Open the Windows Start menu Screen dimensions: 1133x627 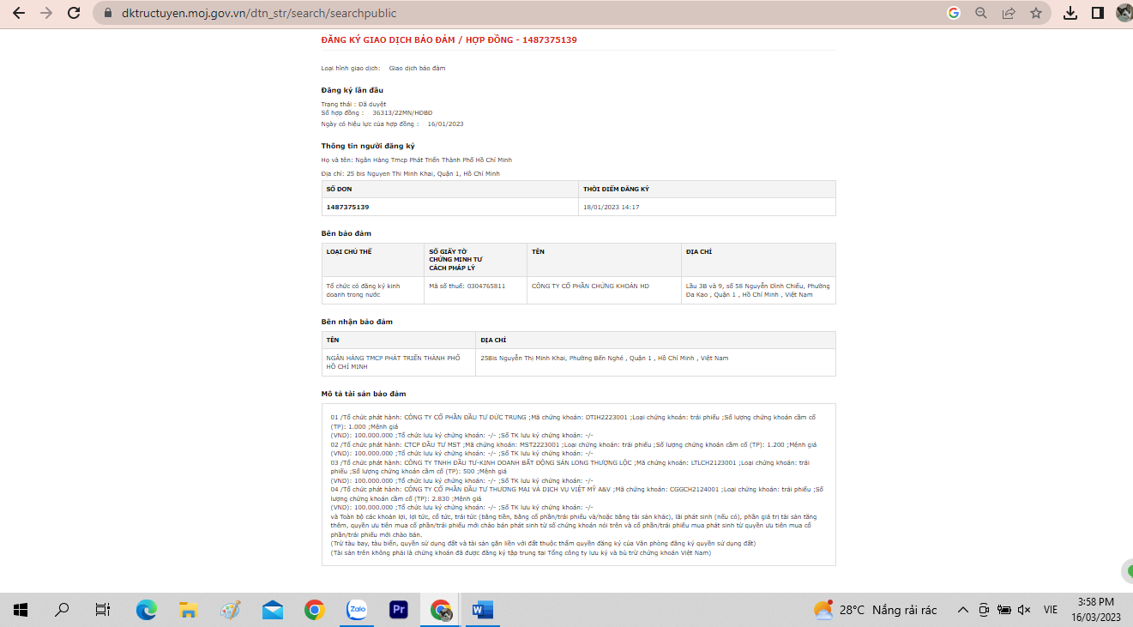(21, 610)
